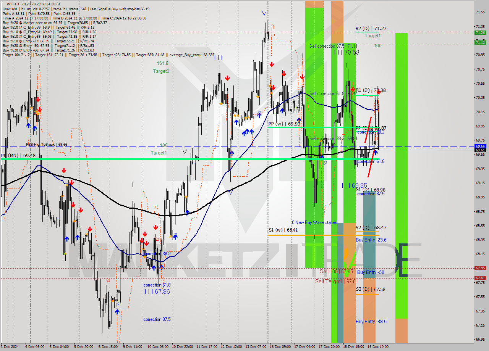Click the 'S1 (D) | 68.98' label

pyautogui.click(x=371, y=190)
